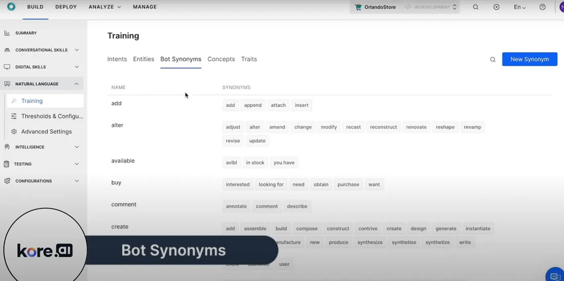Switch to the Traits tab
Screen dimensions: 564x281
click(x=249, y=59)
